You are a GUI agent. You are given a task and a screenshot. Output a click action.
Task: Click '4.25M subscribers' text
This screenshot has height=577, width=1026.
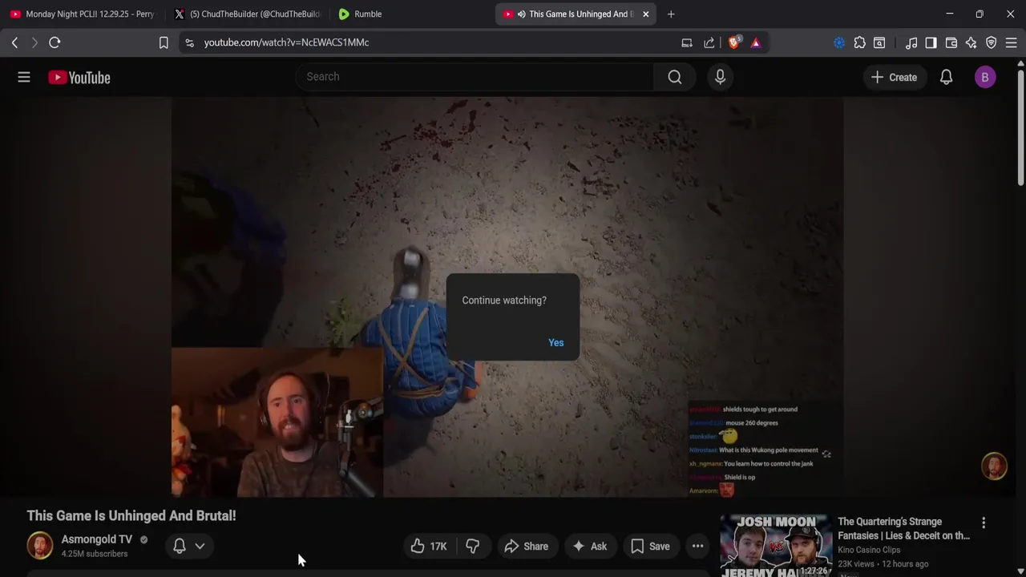coord(95,554)
